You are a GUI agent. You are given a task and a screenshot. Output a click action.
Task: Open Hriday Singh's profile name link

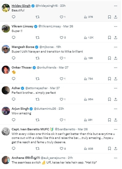(x=21, y=6)
